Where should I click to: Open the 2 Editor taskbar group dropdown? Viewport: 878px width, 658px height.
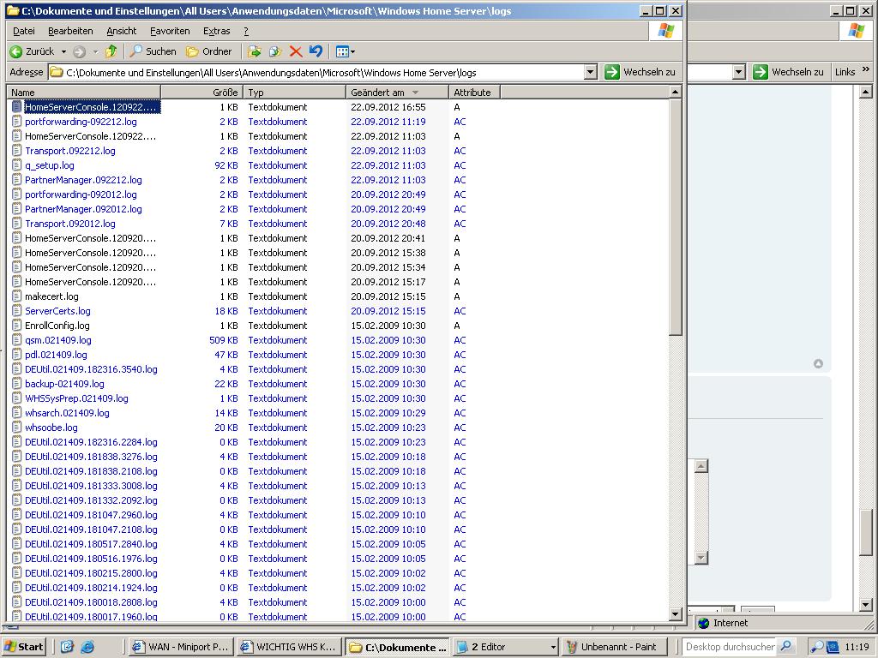point(553,647)
